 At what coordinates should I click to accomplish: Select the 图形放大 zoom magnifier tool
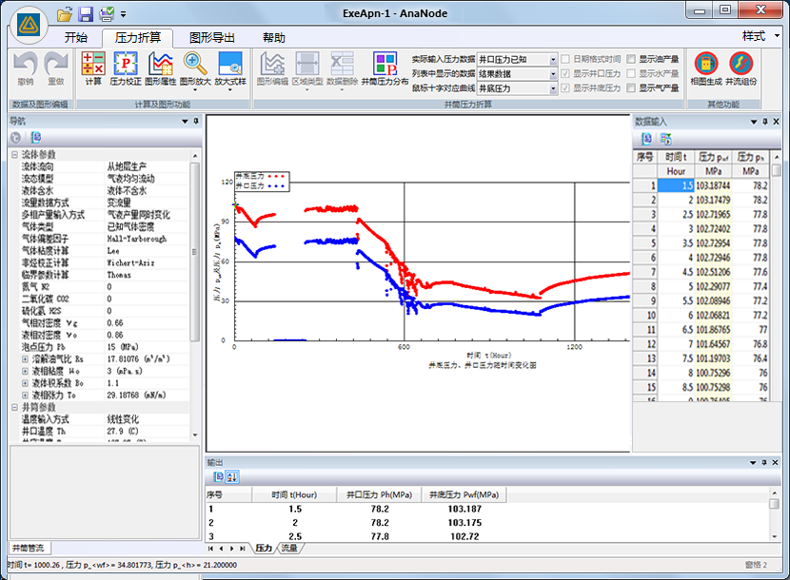coord(195,69)
